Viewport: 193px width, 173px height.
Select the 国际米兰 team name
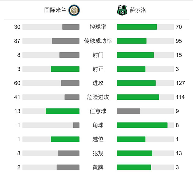coord(56,10)
